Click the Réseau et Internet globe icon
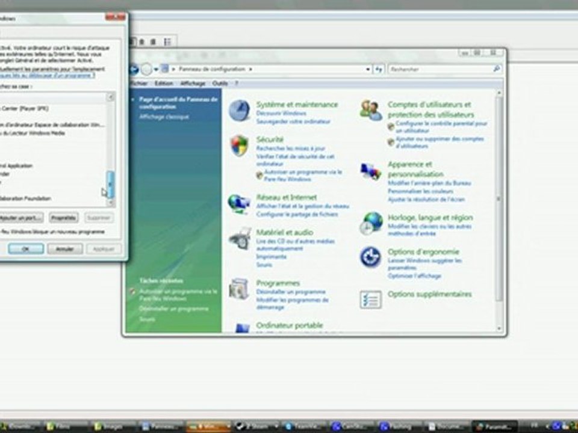This screenshot has height=433, width=578. (239, 204)
